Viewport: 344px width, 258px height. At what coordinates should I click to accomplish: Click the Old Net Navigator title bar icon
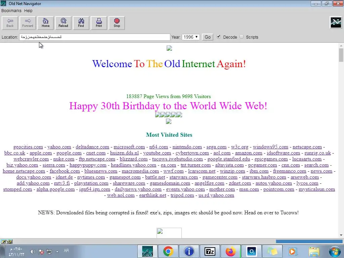click(3, 3)
